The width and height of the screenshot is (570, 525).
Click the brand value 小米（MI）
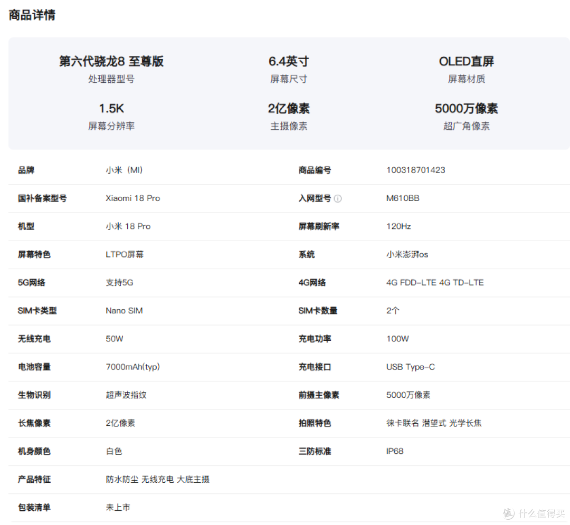(x=125, y=170)
